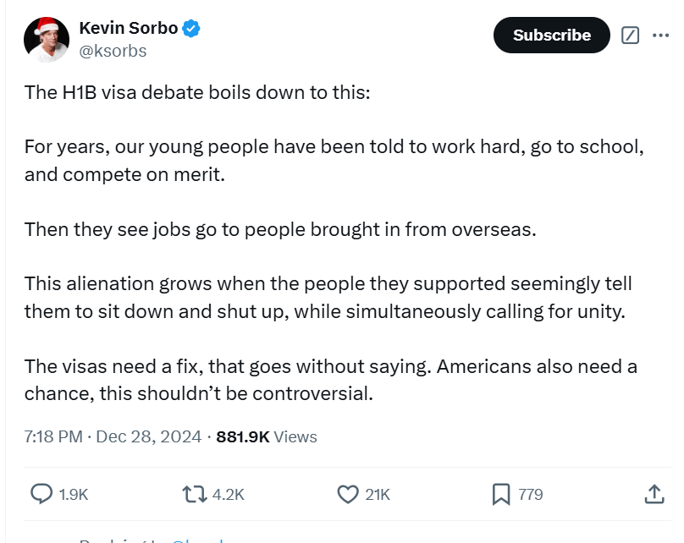Click the closing paragraph saying the visas need a fix
Image resolution: width=684 pixels, height=543 pixels.
coord(331,380)
